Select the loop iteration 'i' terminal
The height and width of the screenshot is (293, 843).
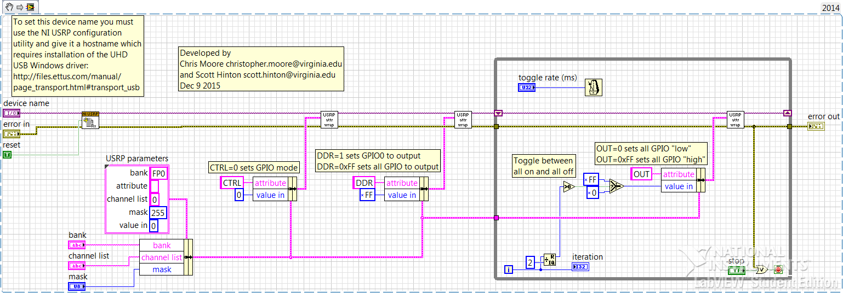(x=509, y=269)
